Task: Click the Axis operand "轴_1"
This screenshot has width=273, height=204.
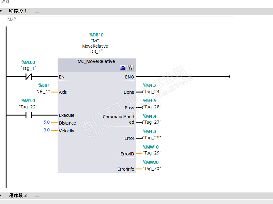Action: [43, 92]
